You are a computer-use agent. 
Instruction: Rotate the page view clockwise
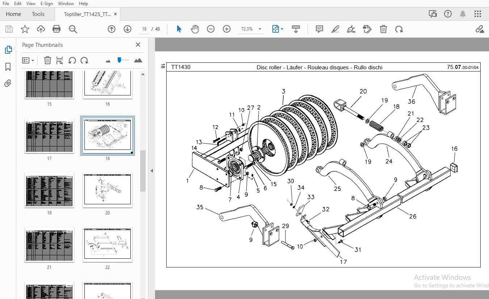point(399,29)
